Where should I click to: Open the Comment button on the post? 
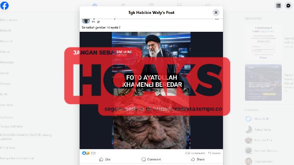point(151,159)
